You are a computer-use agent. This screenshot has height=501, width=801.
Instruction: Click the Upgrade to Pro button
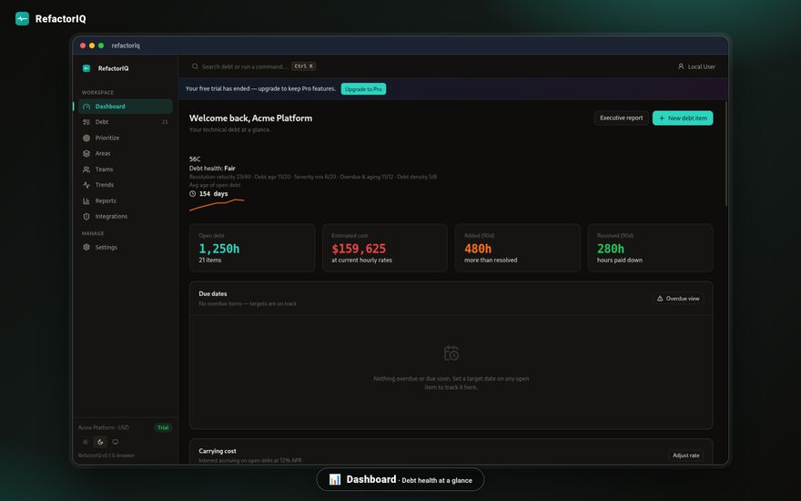click(363, 89)
